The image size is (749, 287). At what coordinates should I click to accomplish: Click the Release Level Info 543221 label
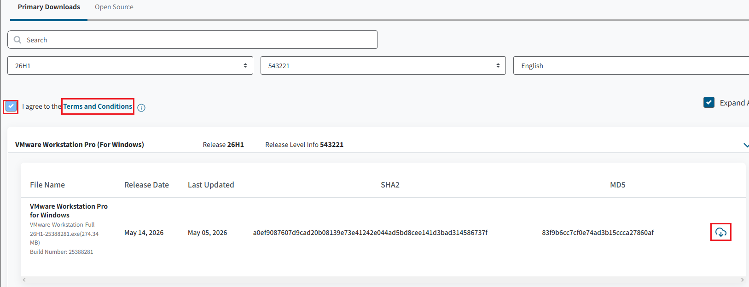click(304, 145)
